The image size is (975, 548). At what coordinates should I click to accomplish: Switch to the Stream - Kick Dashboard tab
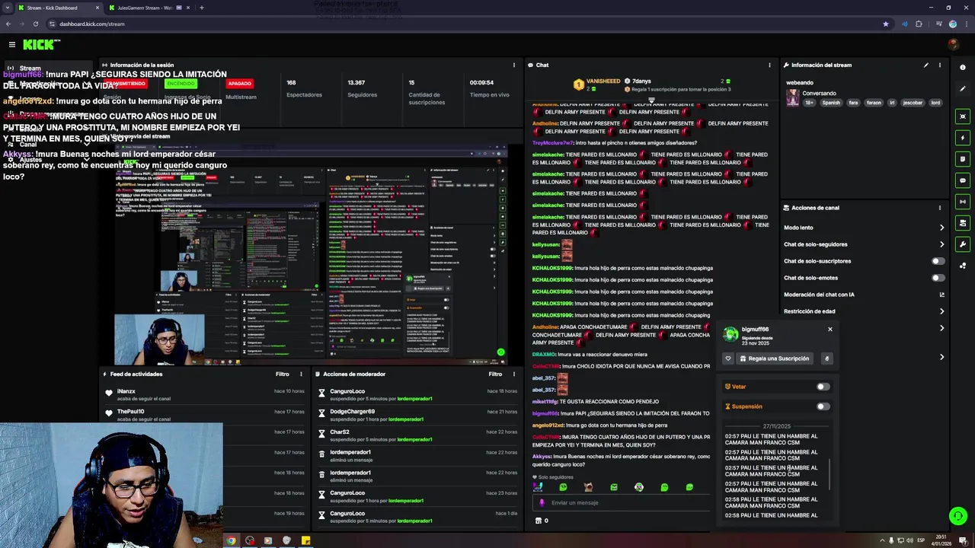58,8
